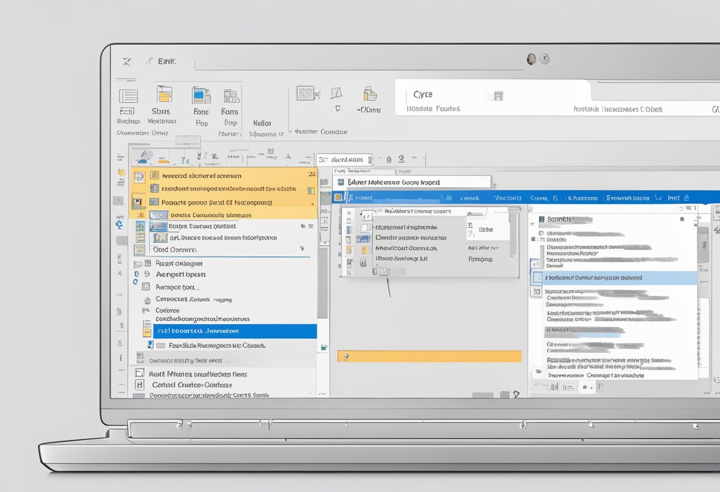Click the yellow envelope icon beside the blue-selected row
The height and width of the screenshot is (492, 720).
pos(147,332)
